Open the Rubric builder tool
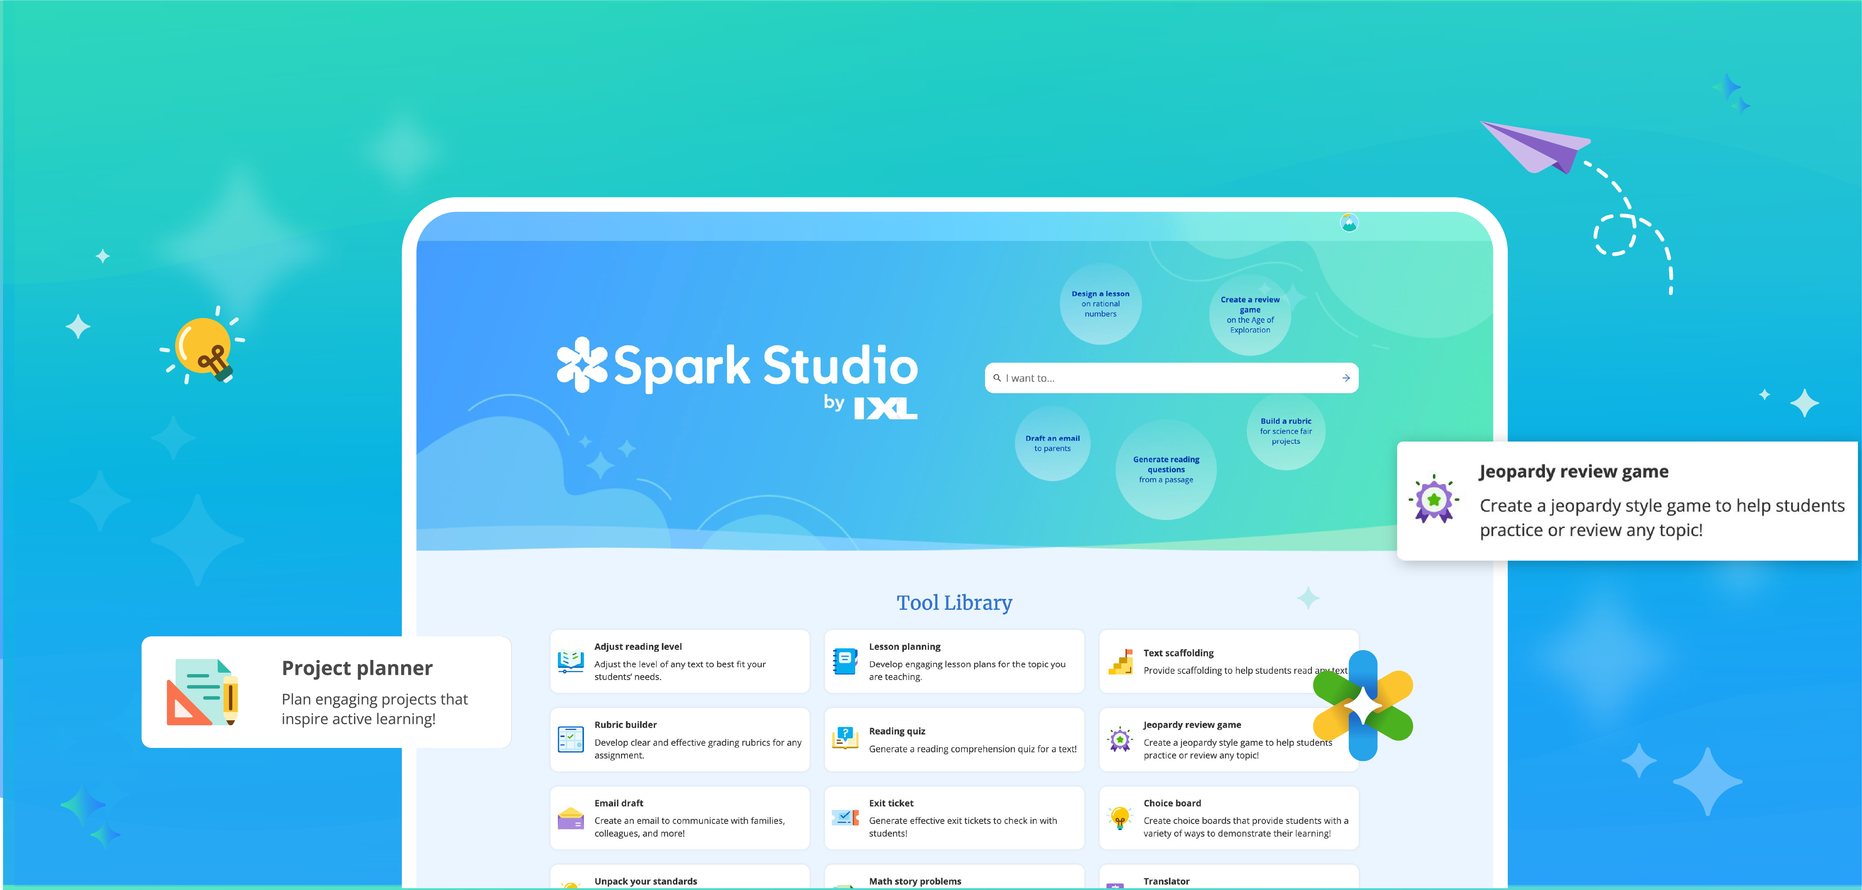This screenshot has height=890, width=1862. tap(680, 740)
